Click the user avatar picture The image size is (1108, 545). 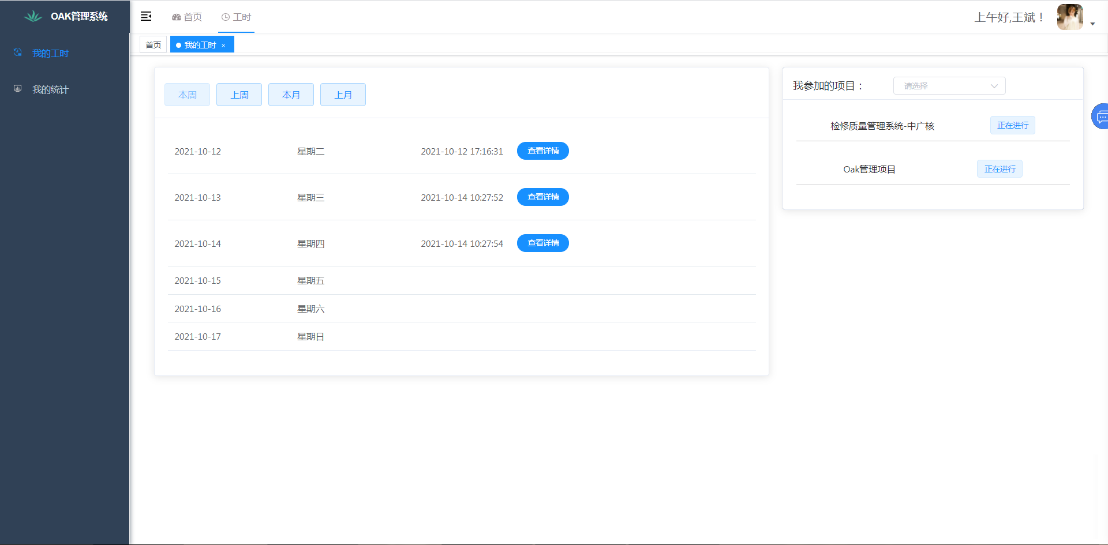click(1070, 17)
